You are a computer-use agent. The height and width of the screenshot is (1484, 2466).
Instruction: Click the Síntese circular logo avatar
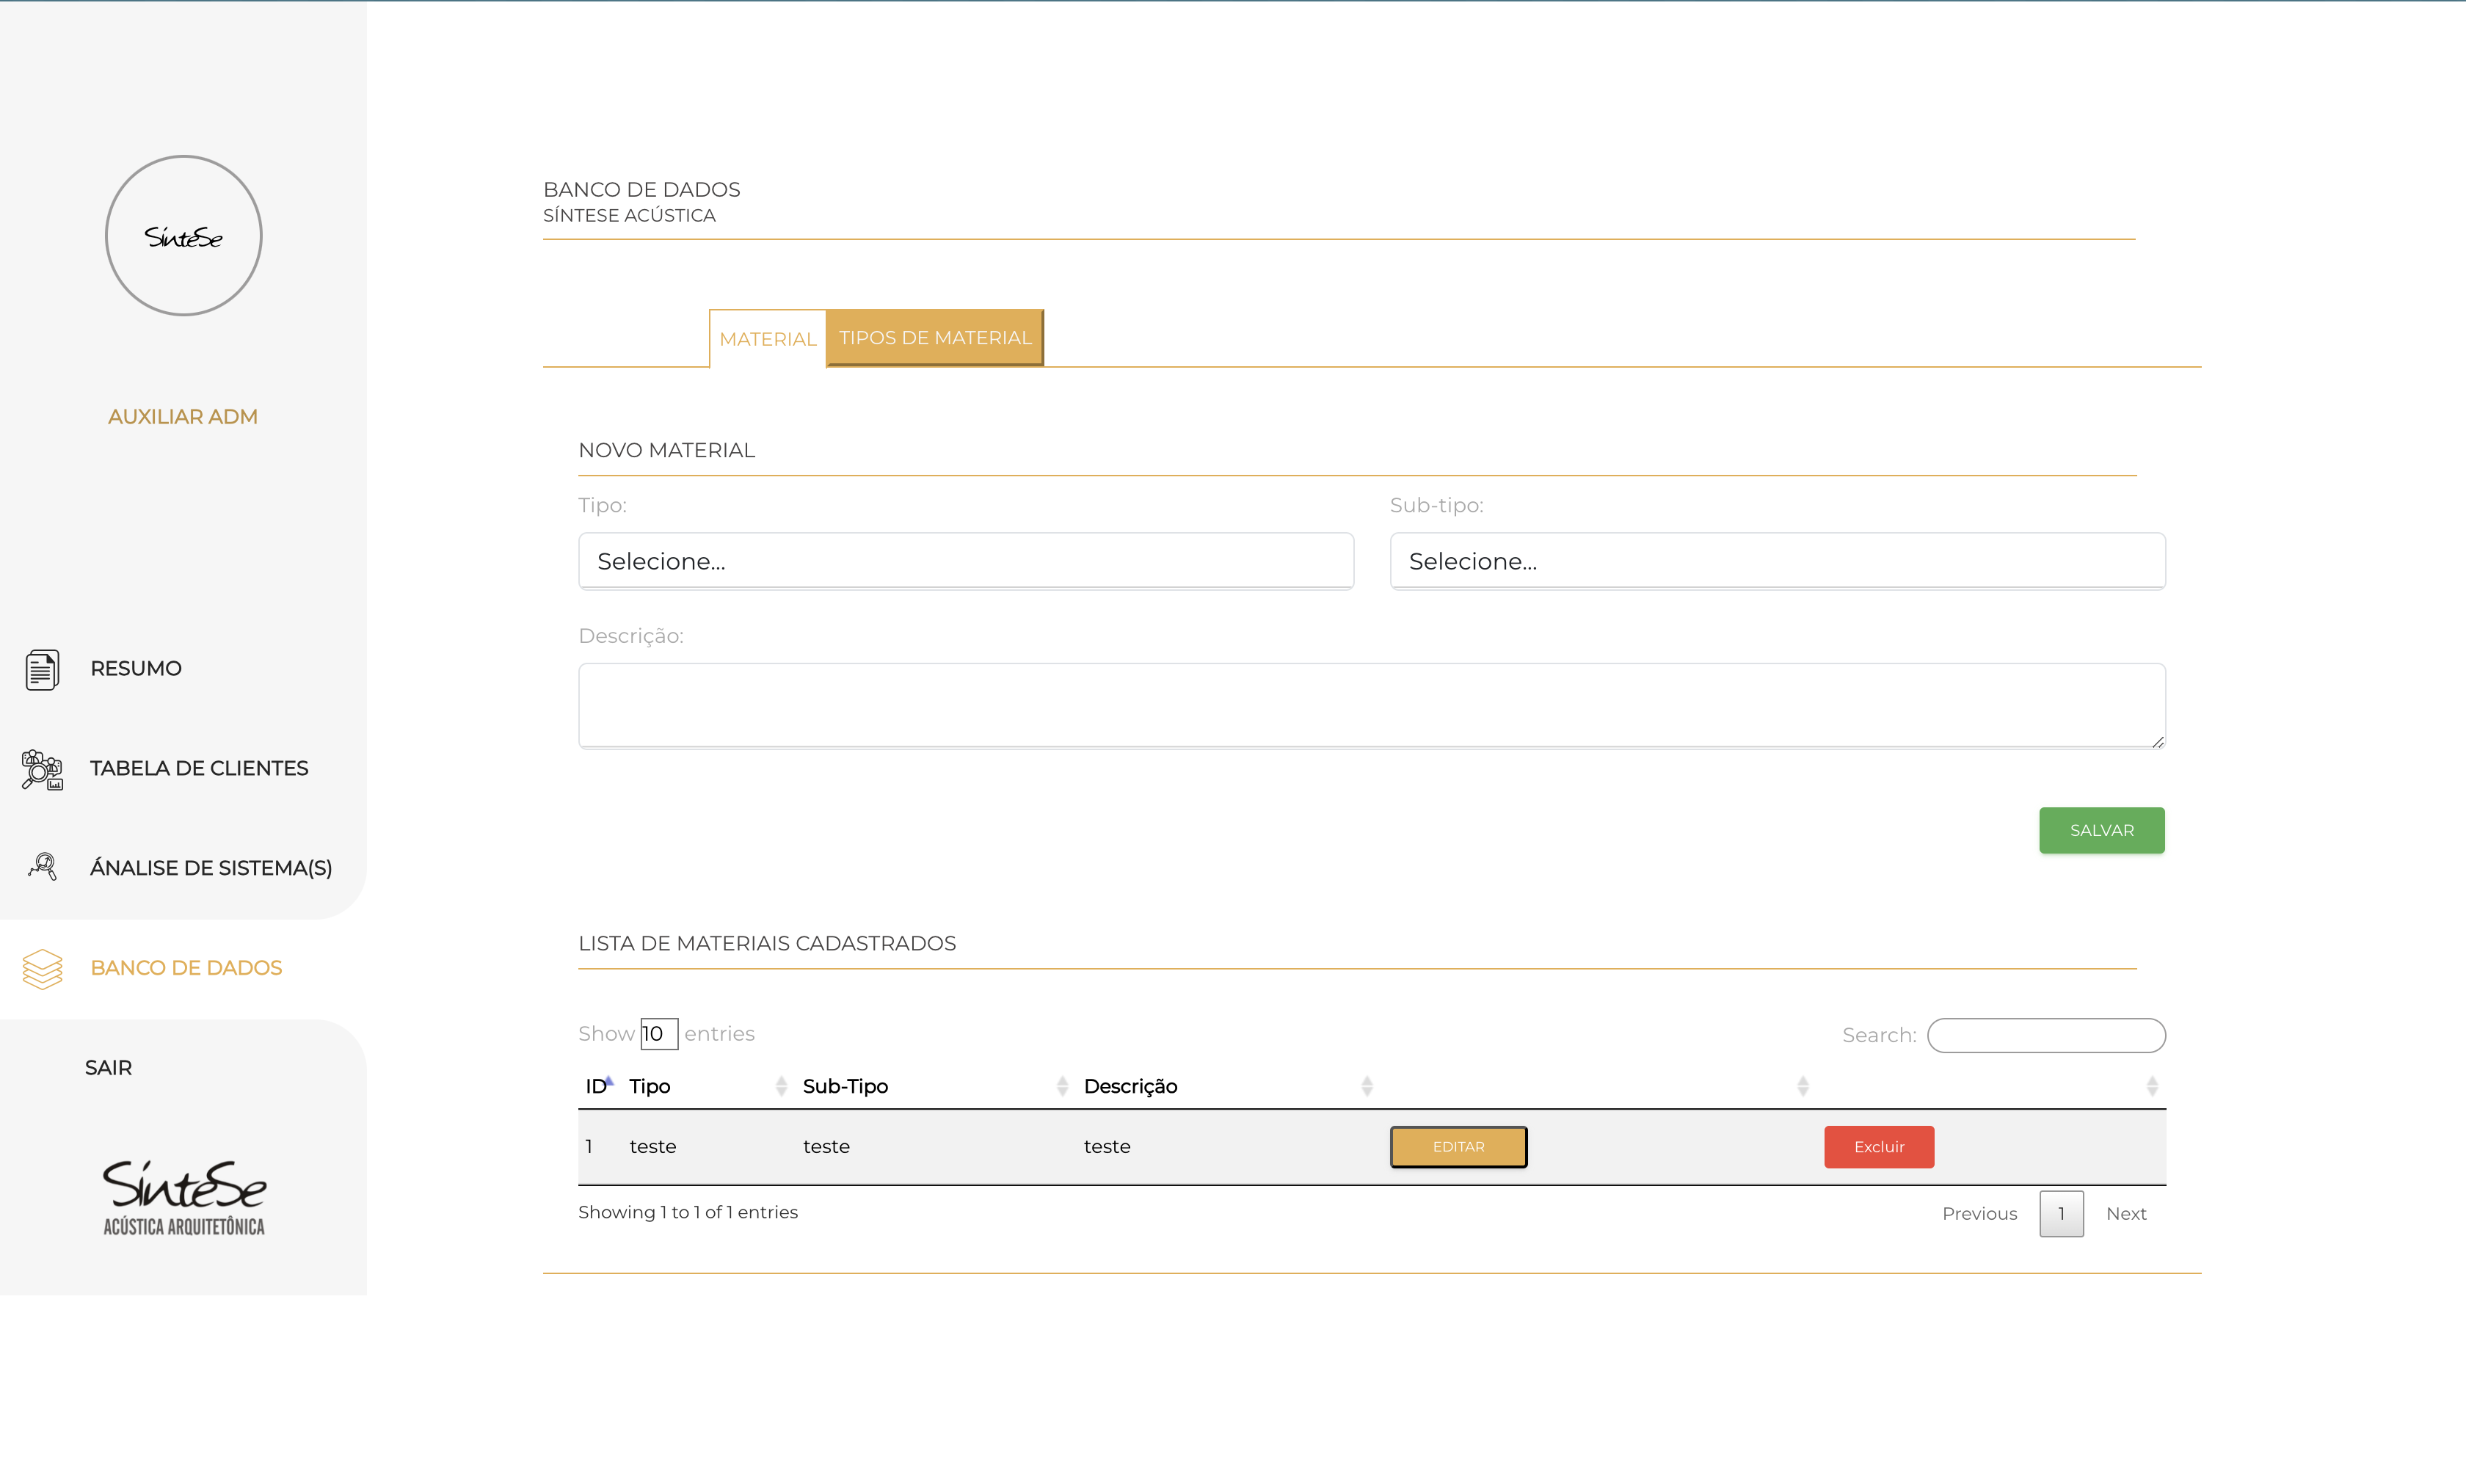[x=183, y=235]
